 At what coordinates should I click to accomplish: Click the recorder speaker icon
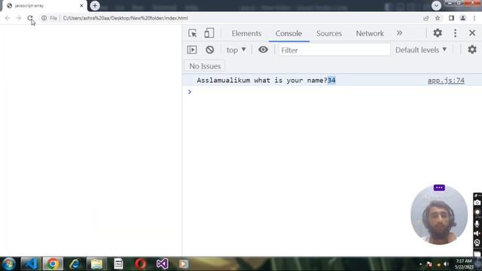(x=477, y=233)
